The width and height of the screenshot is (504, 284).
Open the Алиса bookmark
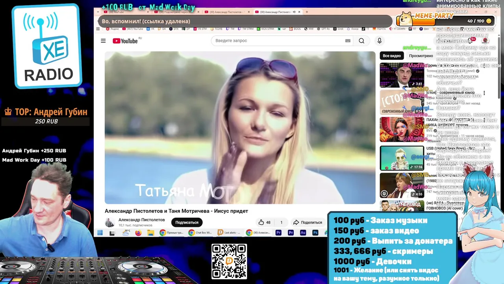(352, 29)
